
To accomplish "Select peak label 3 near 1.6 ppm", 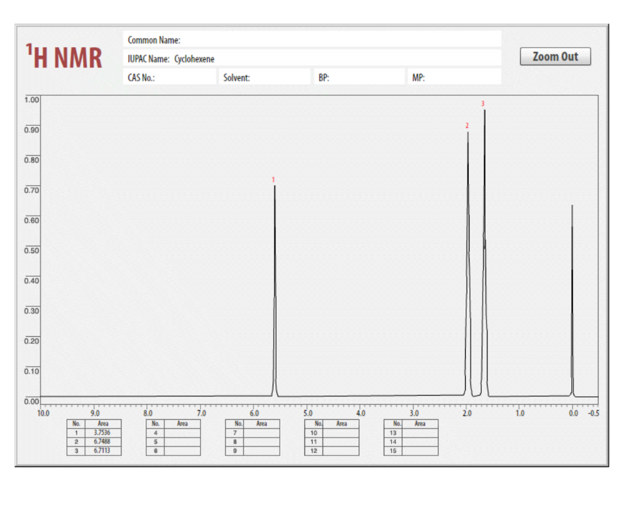I will (482, 103).
